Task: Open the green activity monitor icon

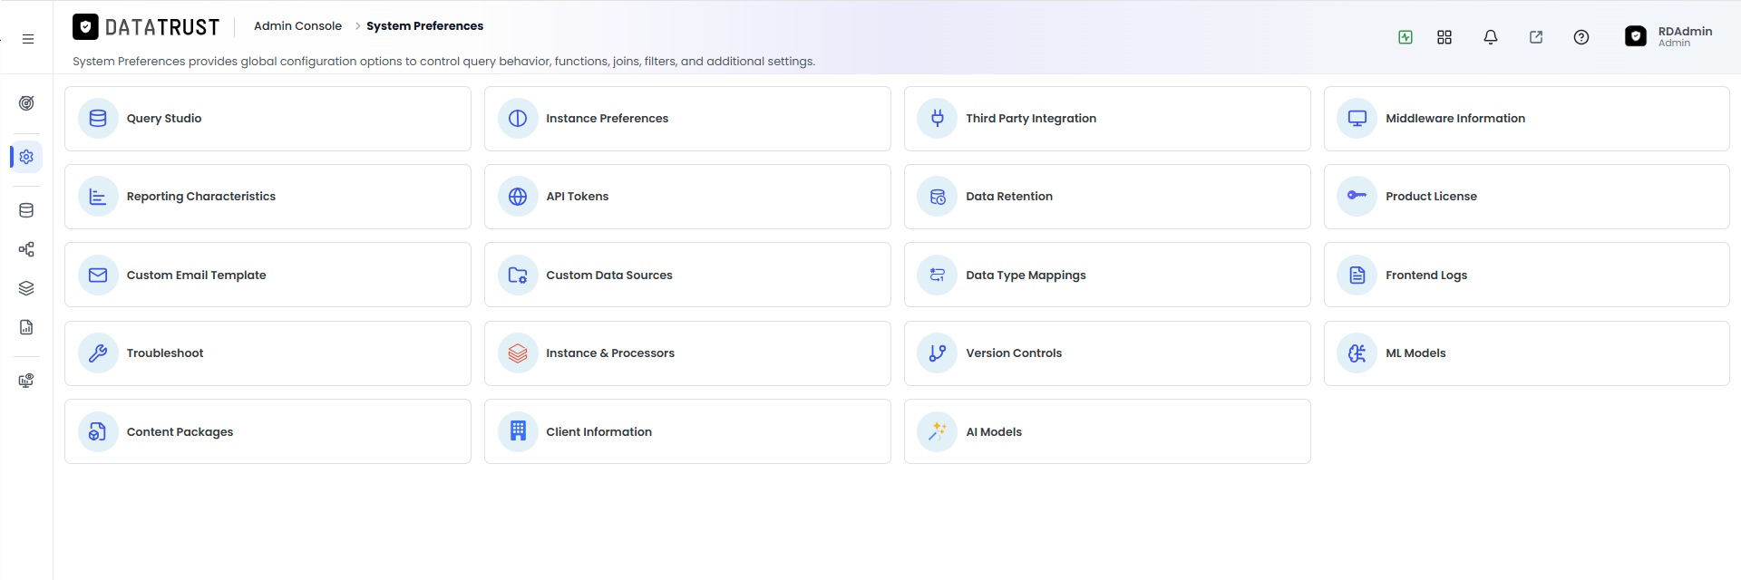Action: coord(1405,37)
